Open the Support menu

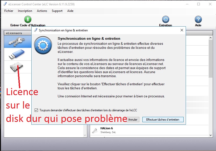pos(57,11)
